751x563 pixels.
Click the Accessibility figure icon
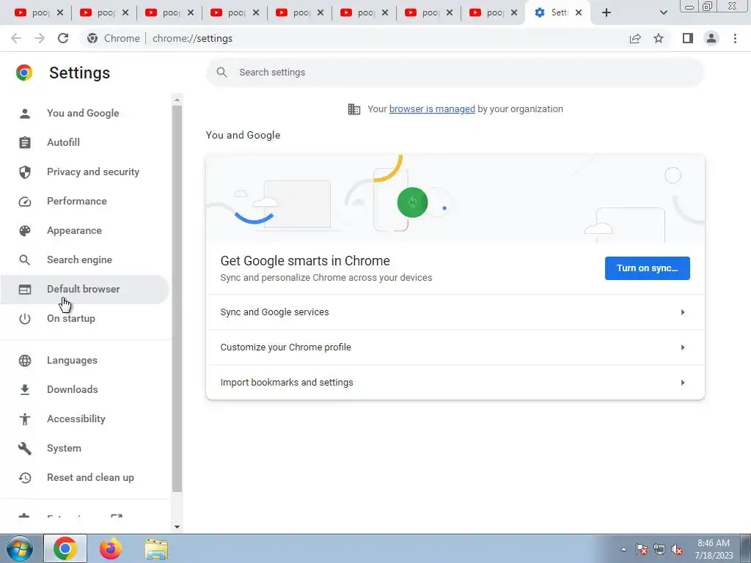[25, 419]
